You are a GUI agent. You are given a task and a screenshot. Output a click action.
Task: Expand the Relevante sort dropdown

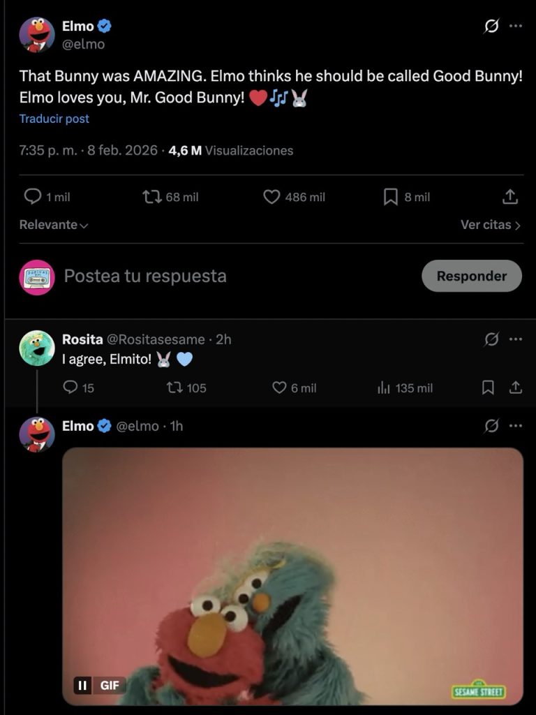[x=54, y=225]
